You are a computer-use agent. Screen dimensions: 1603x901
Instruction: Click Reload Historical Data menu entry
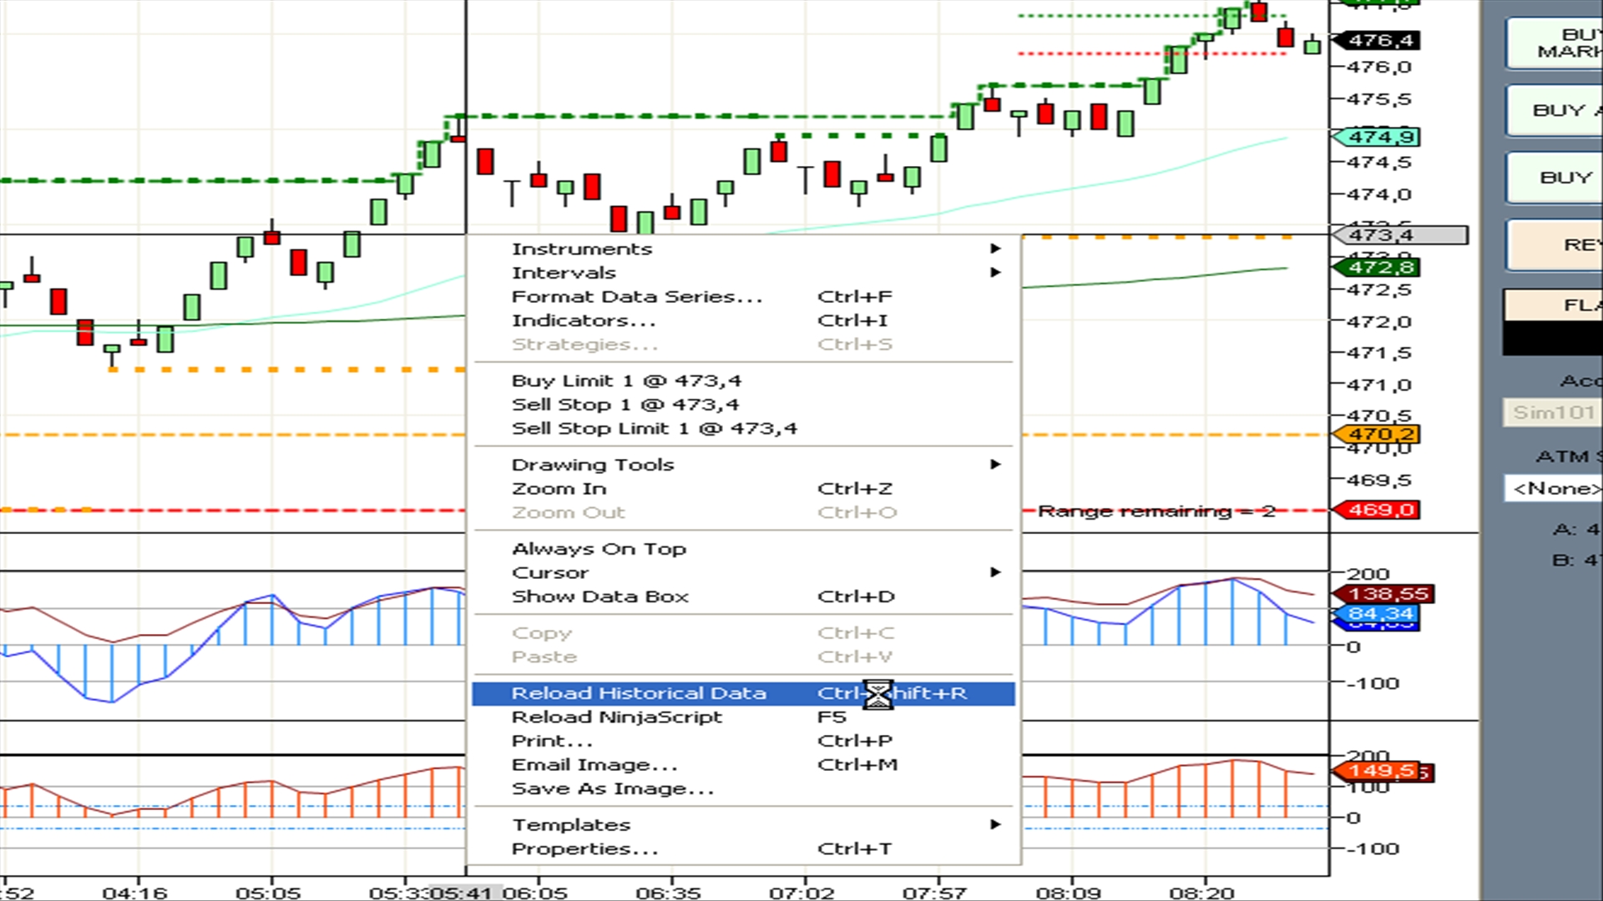tap(639, 693)
